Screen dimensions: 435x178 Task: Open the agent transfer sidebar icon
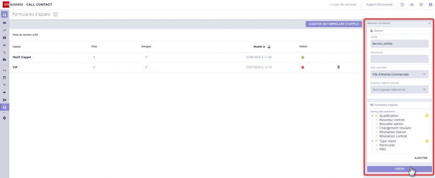coord(4,100)
